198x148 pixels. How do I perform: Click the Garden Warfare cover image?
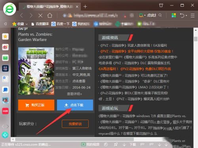pos(36,71)
